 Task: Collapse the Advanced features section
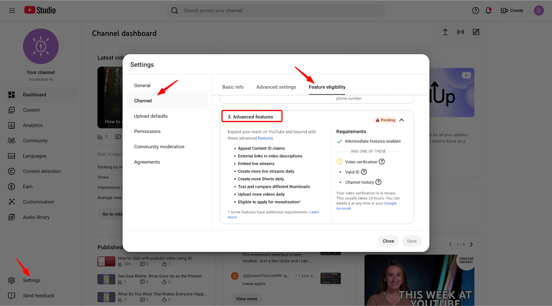point(402,120)
